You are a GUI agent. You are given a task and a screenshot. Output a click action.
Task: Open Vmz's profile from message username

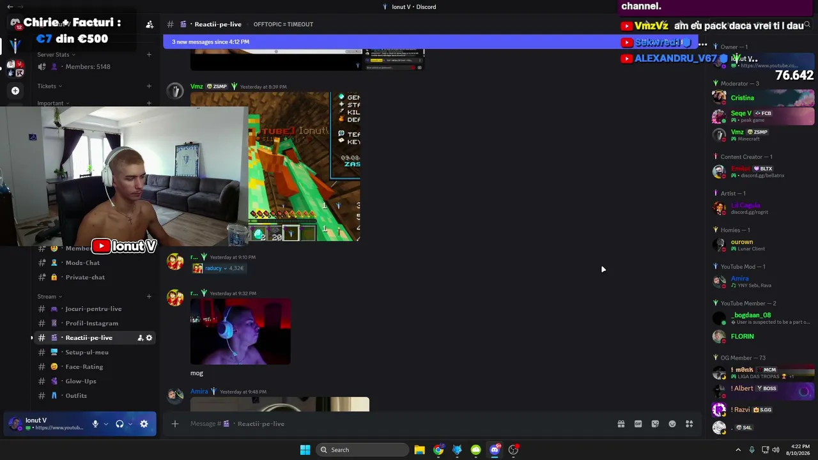(196, 86)
